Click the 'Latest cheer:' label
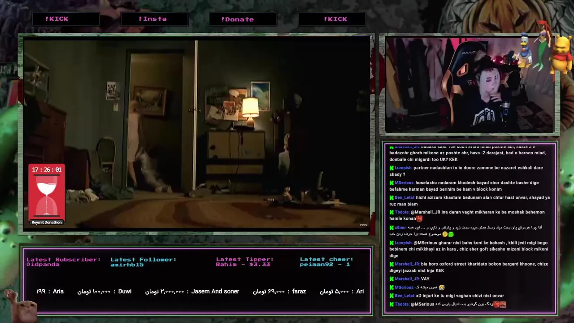This screenshot has width=574, height=323. 327,259
